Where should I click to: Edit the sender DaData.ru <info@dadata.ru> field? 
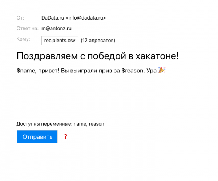74,18
